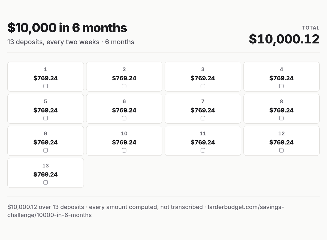Click the TOTAL label
This screenshot has width=327, height=240.
[311, 28]
